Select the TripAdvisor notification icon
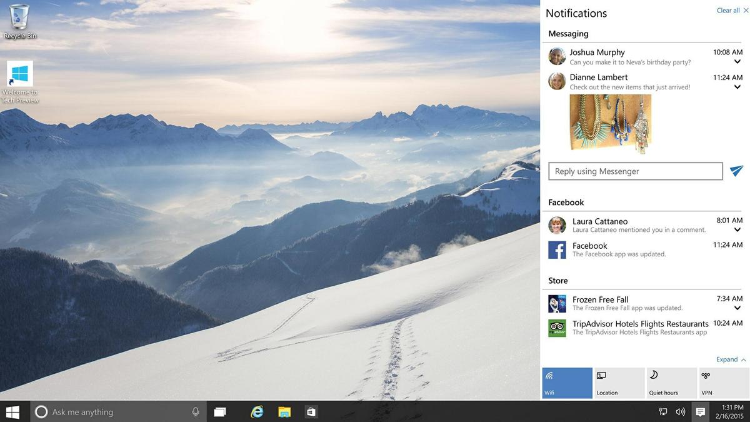 point(557,328)
